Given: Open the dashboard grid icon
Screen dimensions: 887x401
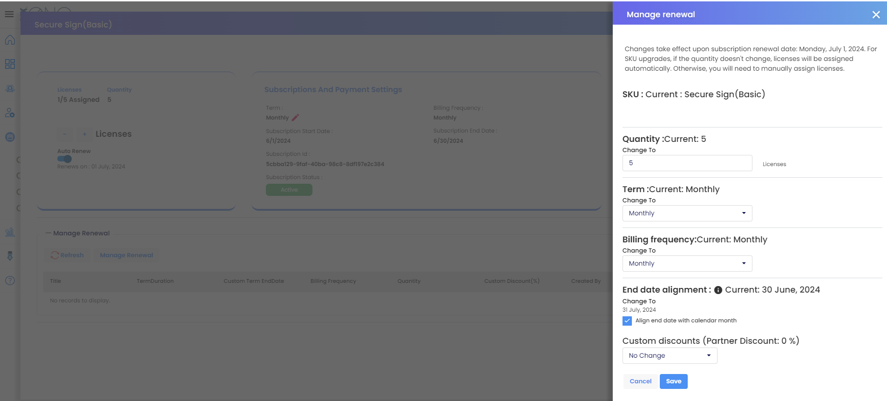Looking at the screenshot, I should click(10, 64).
